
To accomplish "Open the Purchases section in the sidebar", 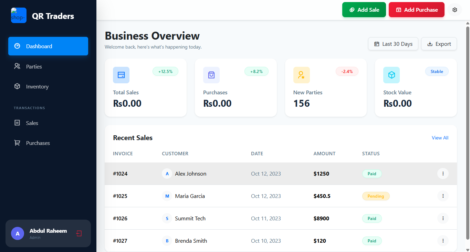I will click(38, 143).
